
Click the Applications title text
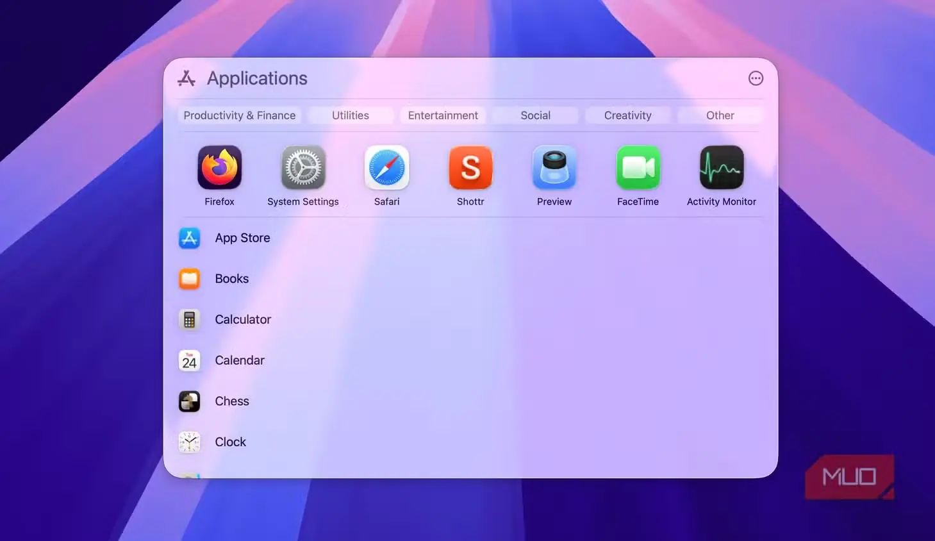(x=257, y=78)
